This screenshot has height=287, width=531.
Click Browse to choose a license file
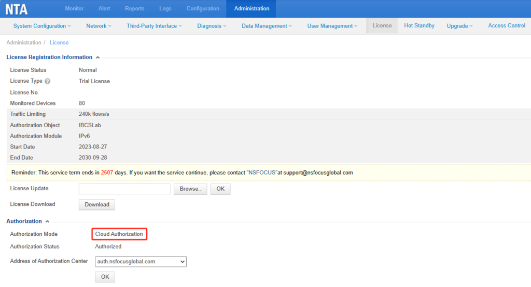(190, 189)
